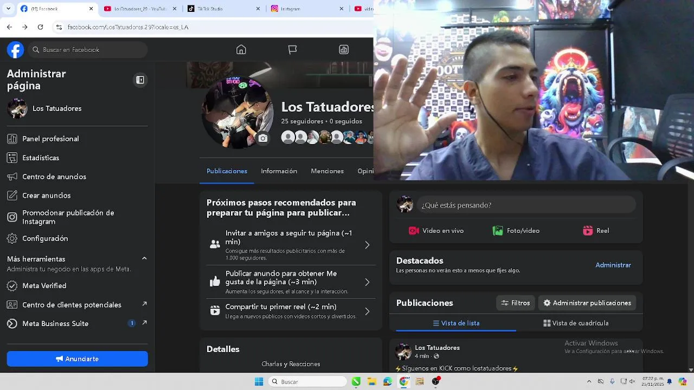View site information icon in address bar

[x=59, y=27]
